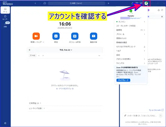Image resolution: width=166 pixels, height=127 pixels.
Task: Click the send button in message box
Action: click(x=161, y=116)
